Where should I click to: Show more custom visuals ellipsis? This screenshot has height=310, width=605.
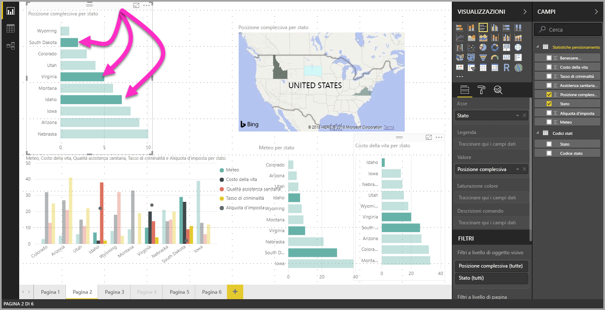[x=460, y=77]
